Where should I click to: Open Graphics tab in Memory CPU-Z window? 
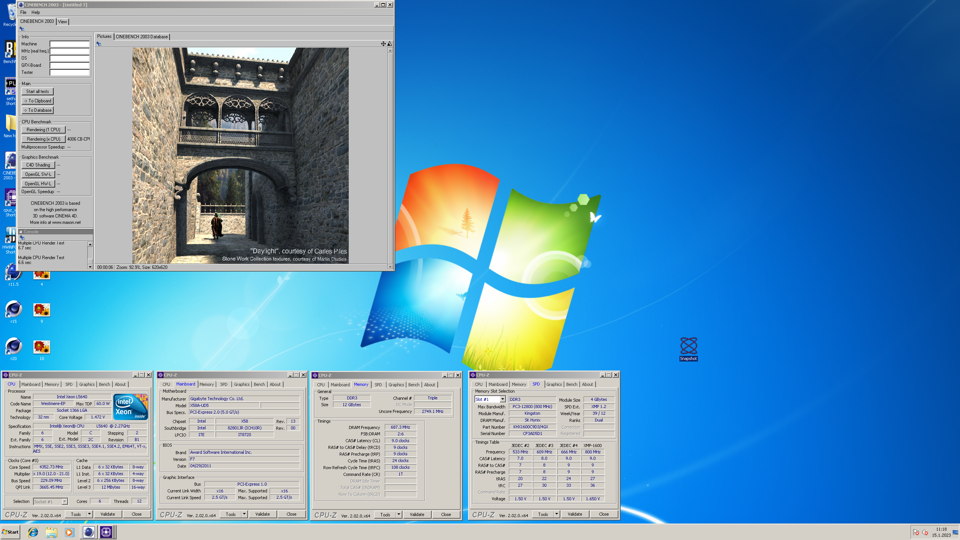396,385
